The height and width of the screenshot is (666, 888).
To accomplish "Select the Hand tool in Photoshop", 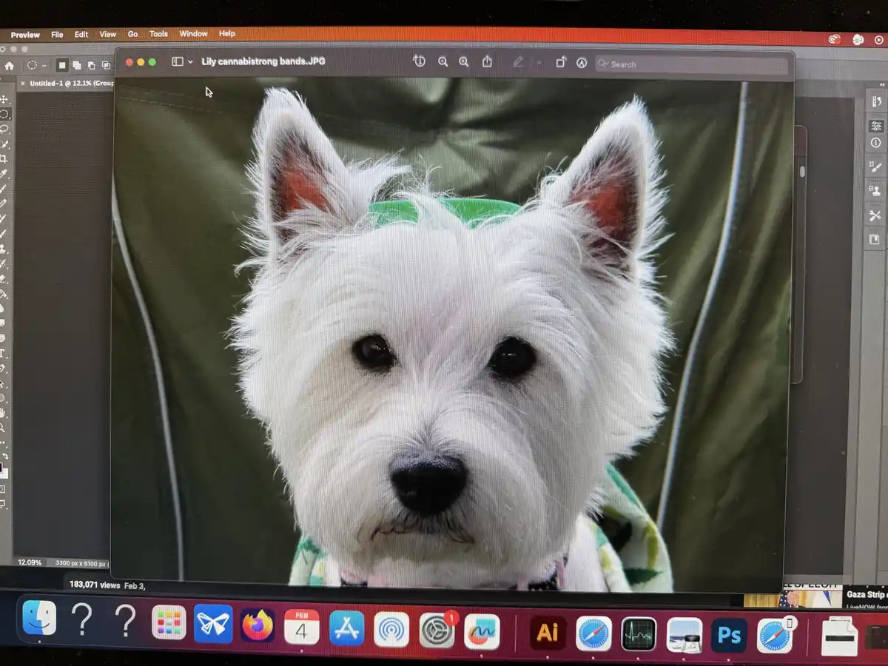I will [4, 412].
